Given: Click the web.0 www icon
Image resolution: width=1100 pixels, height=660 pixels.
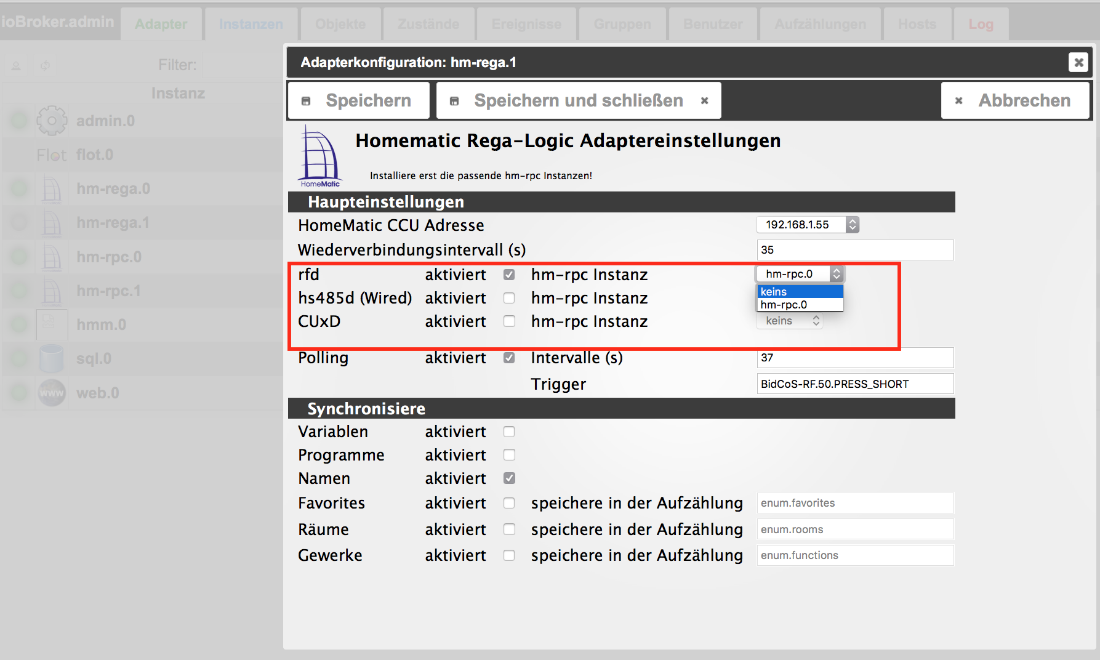Looking at the screenshot, I should 52,393.
